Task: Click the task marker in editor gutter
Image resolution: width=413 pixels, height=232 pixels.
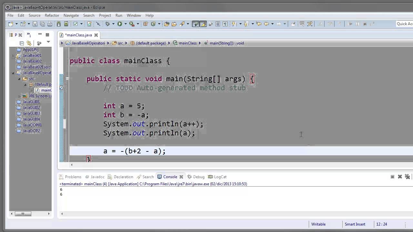Action: pos(61,88)
